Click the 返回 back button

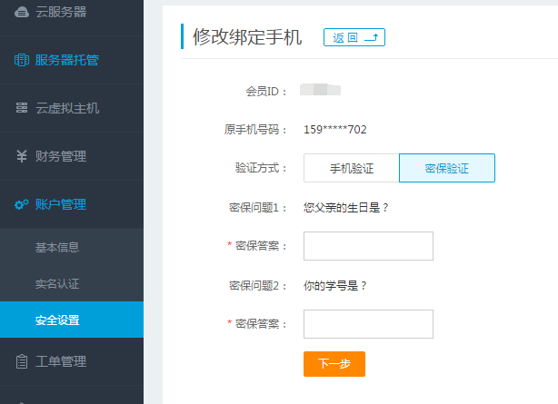[354, 37]
